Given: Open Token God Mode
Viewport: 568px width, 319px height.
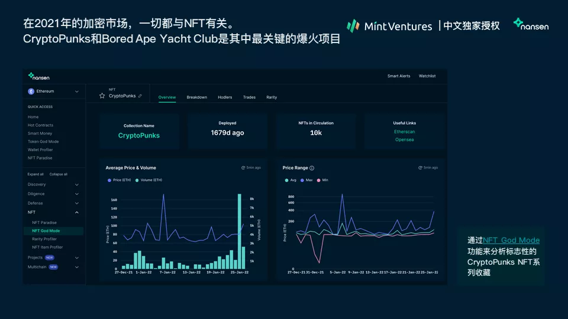Looking at the screenshot, I should (43, 141).
